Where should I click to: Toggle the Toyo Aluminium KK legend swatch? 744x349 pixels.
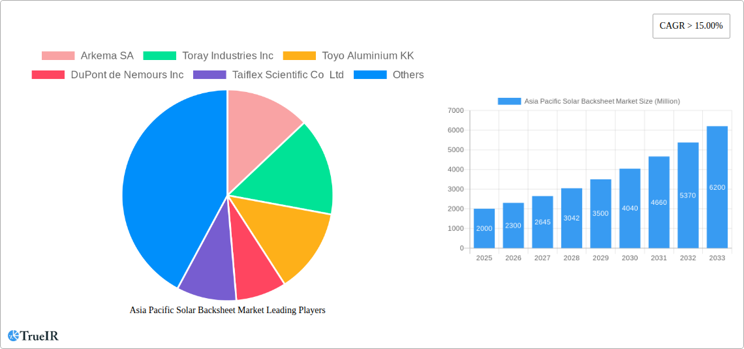point(300,56)
